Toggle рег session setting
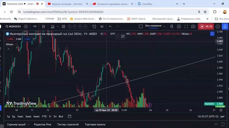The image size is (229, 128). tap(223, 116)
